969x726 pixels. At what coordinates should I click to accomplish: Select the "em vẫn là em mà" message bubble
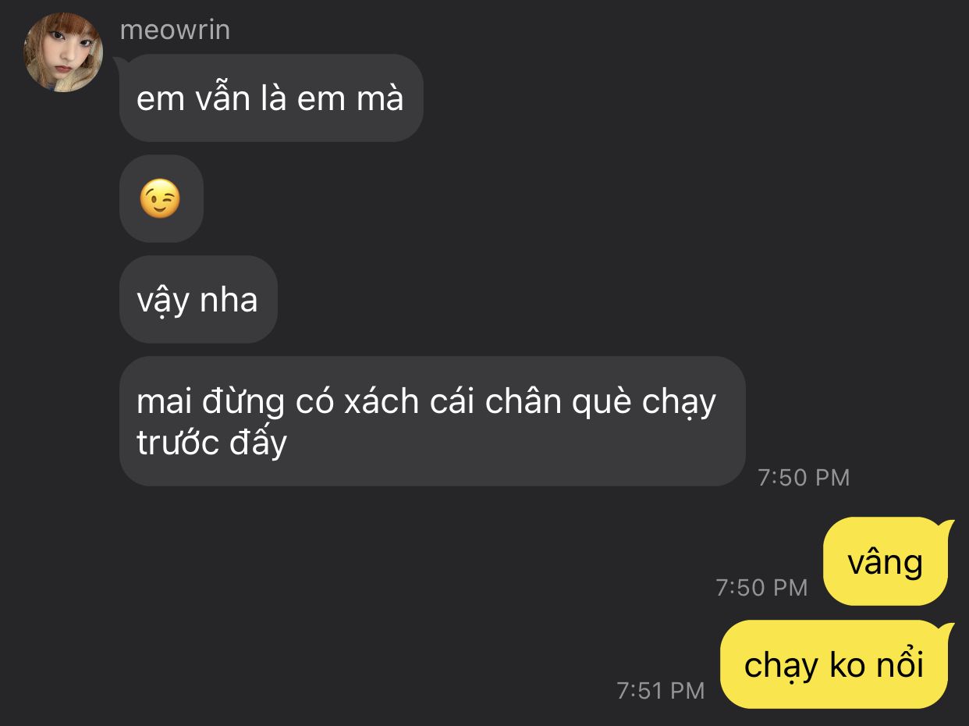[x=271, y=98]
